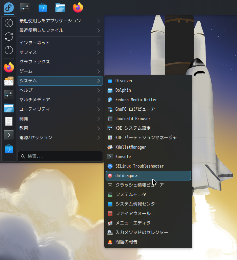Expand the マルチメディア submenu arrow
Viewport: 237px width, 260px height.
99,100
